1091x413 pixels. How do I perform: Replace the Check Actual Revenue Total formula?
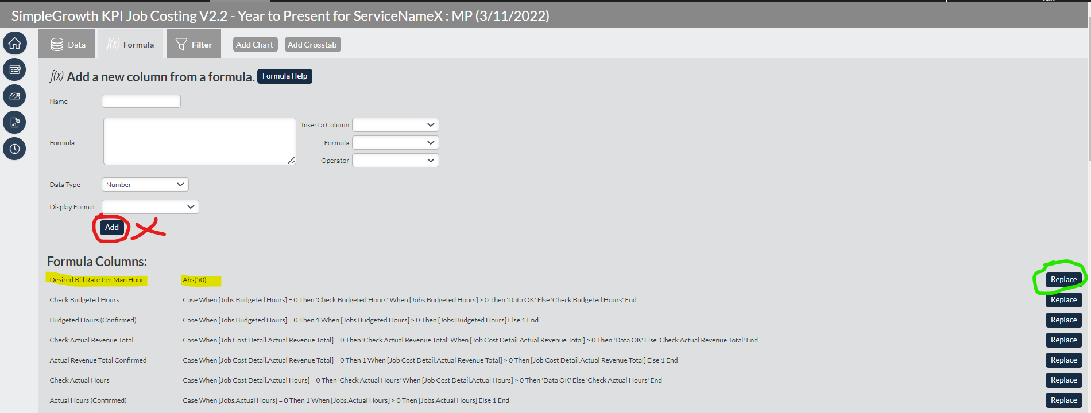[x=1063, y=340]
